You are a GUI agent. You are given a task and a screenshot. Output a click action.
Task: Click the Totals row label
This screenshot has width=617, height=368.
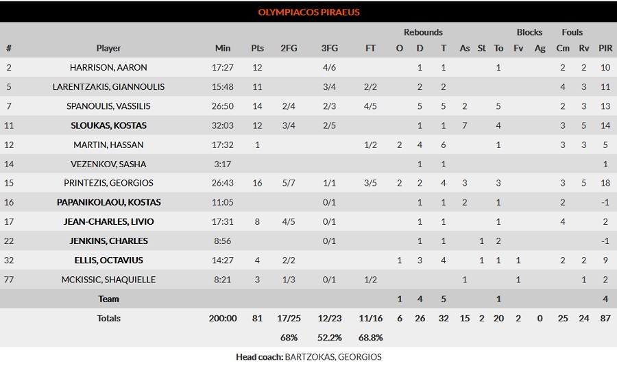[108, 318]
